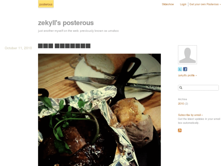Open the zekyll's posterous blog title
Image resolution: width=221 pixels, height=166 pixels.
(66, 23)
